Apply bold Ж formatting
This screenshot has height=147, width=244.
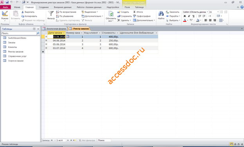point(185,16)
